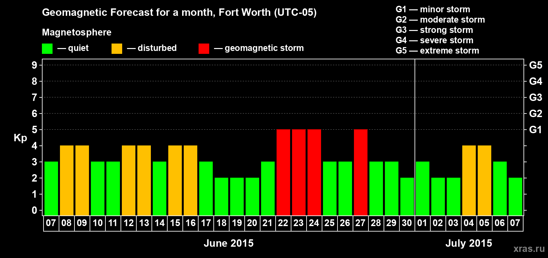Image resolution: width=548 pixels, height=258 pixels.
Task: Click the green bar for June 18
Action: [221, 197]
